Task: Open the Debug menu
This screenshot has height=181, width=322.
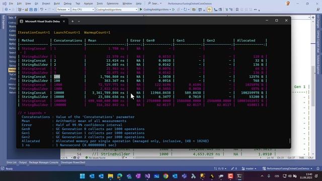Action: click(x=67, y=4)
